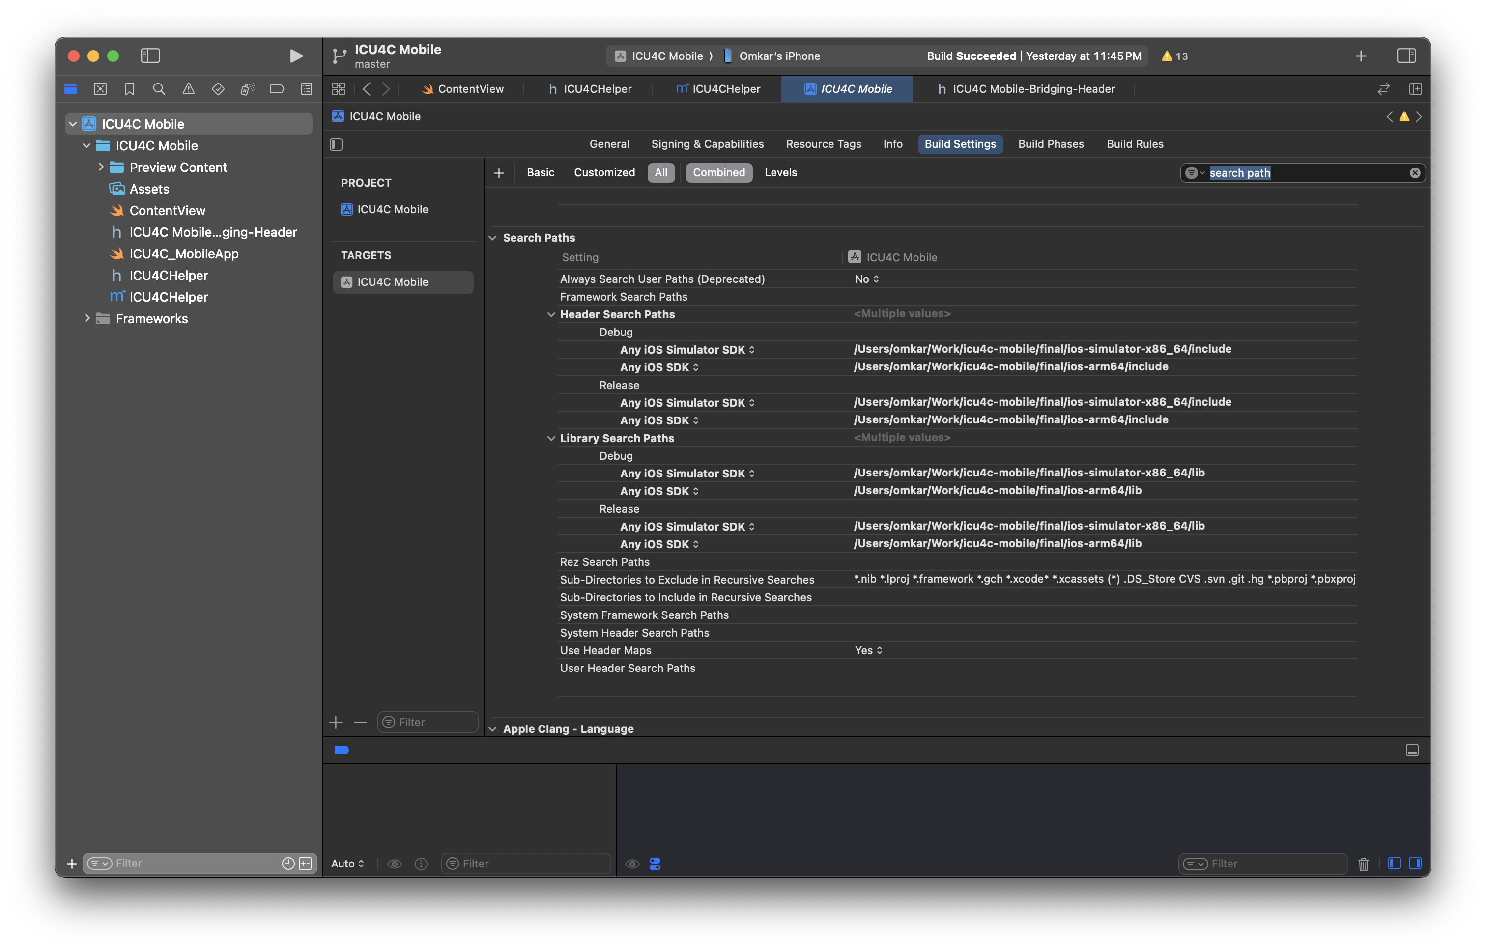The height and width of the screenshot is (950, 1486).
Task: Click the 13 warnings indicator
Action: coord(1174,56)
